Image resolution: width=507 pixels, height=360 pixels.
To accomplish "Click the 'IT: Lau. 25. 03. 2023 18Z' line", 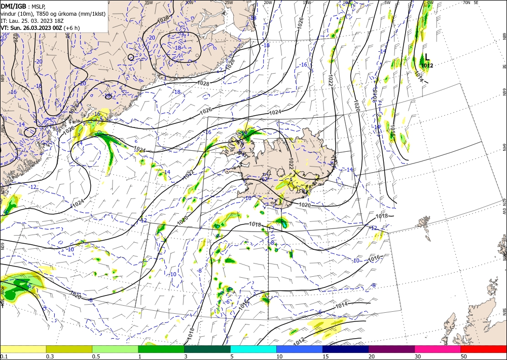I will coord(33,20).
